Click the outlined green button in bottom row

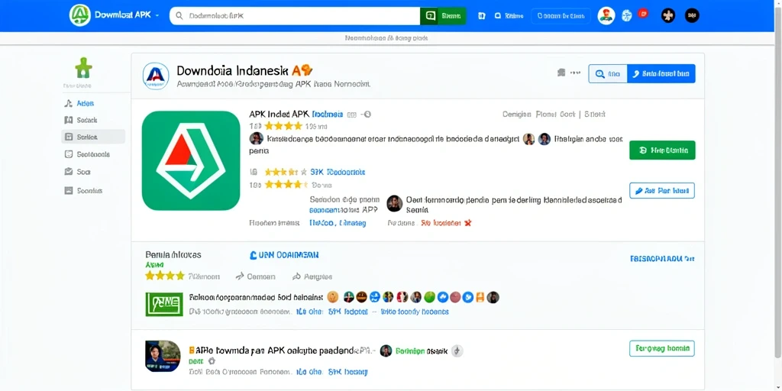[662, 348]
